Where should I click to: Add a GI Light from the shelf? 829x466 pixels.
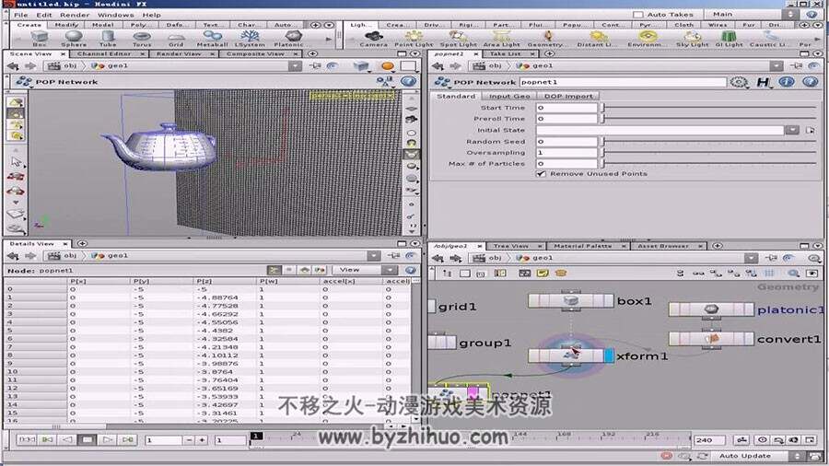point(730,39)
